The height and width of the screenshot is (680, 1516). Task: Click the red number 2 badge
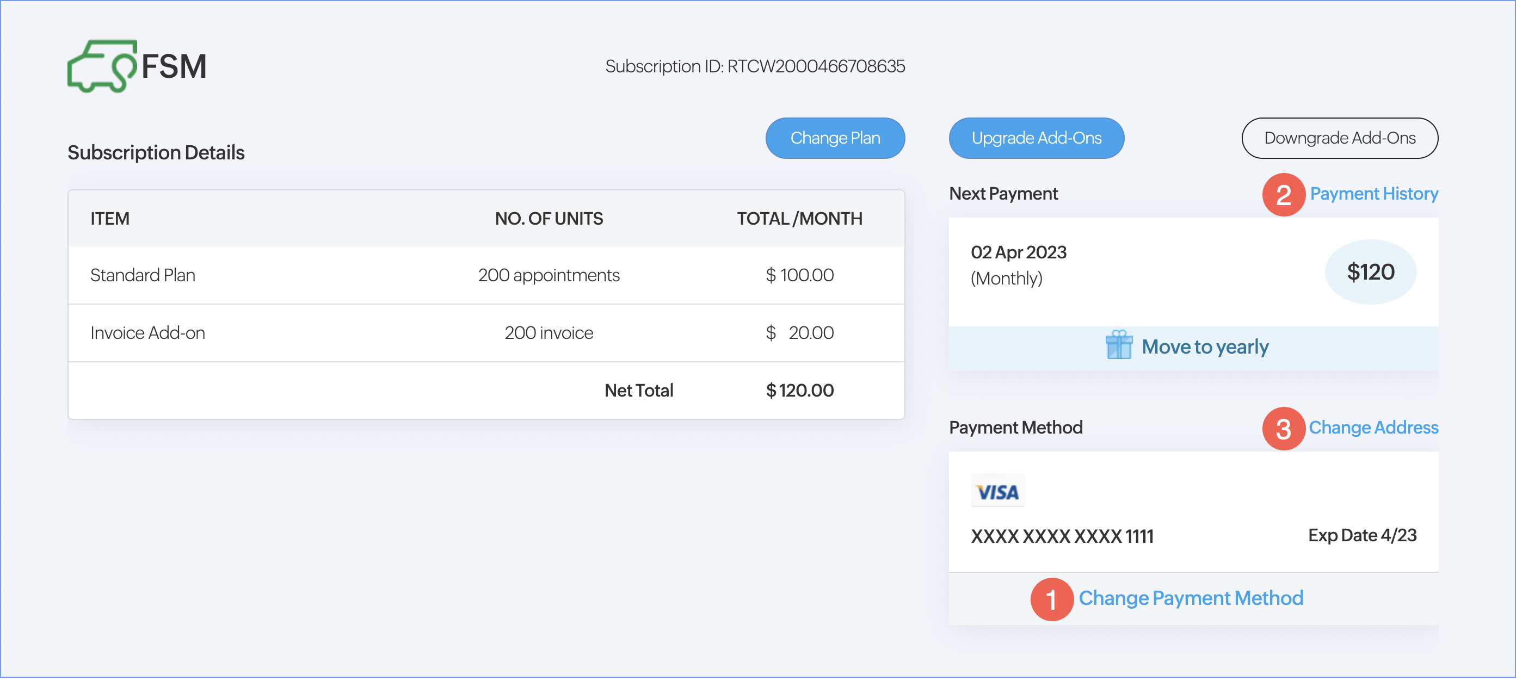point(1283,195)
